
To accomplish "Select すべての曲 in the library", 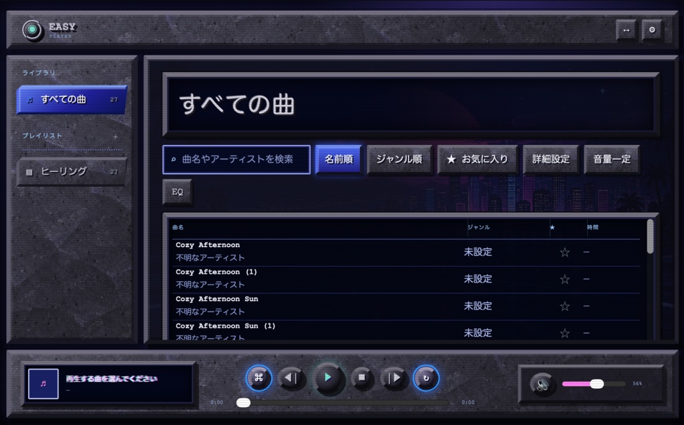I will 72,100.
